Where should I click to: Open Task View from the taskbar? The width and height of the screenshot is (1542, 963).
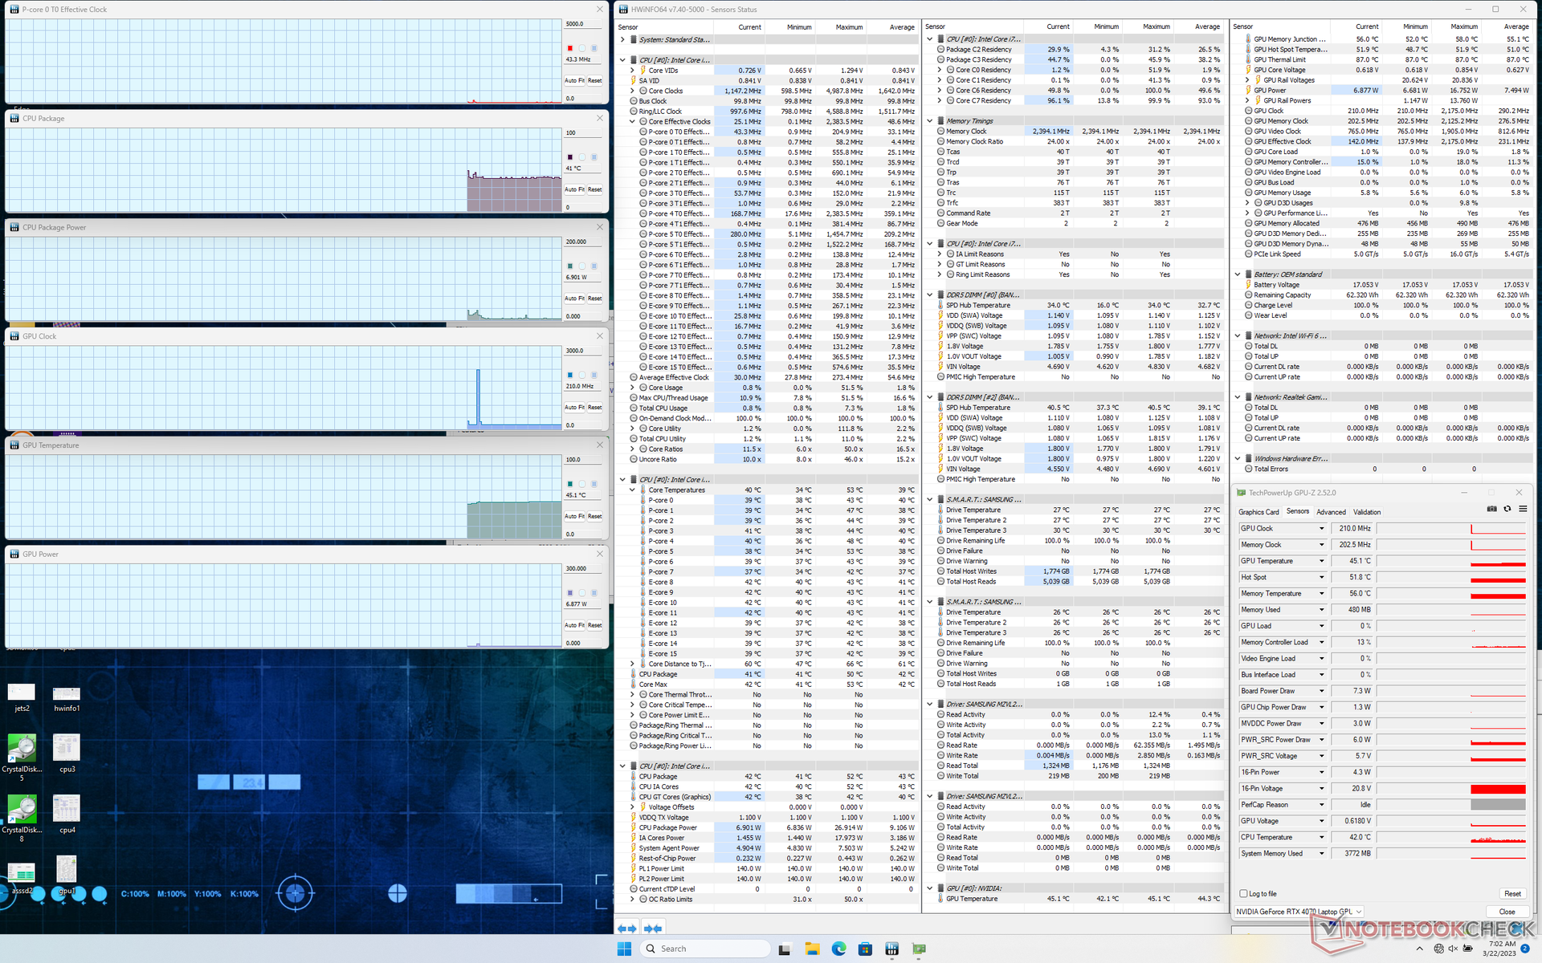[784, 949]
